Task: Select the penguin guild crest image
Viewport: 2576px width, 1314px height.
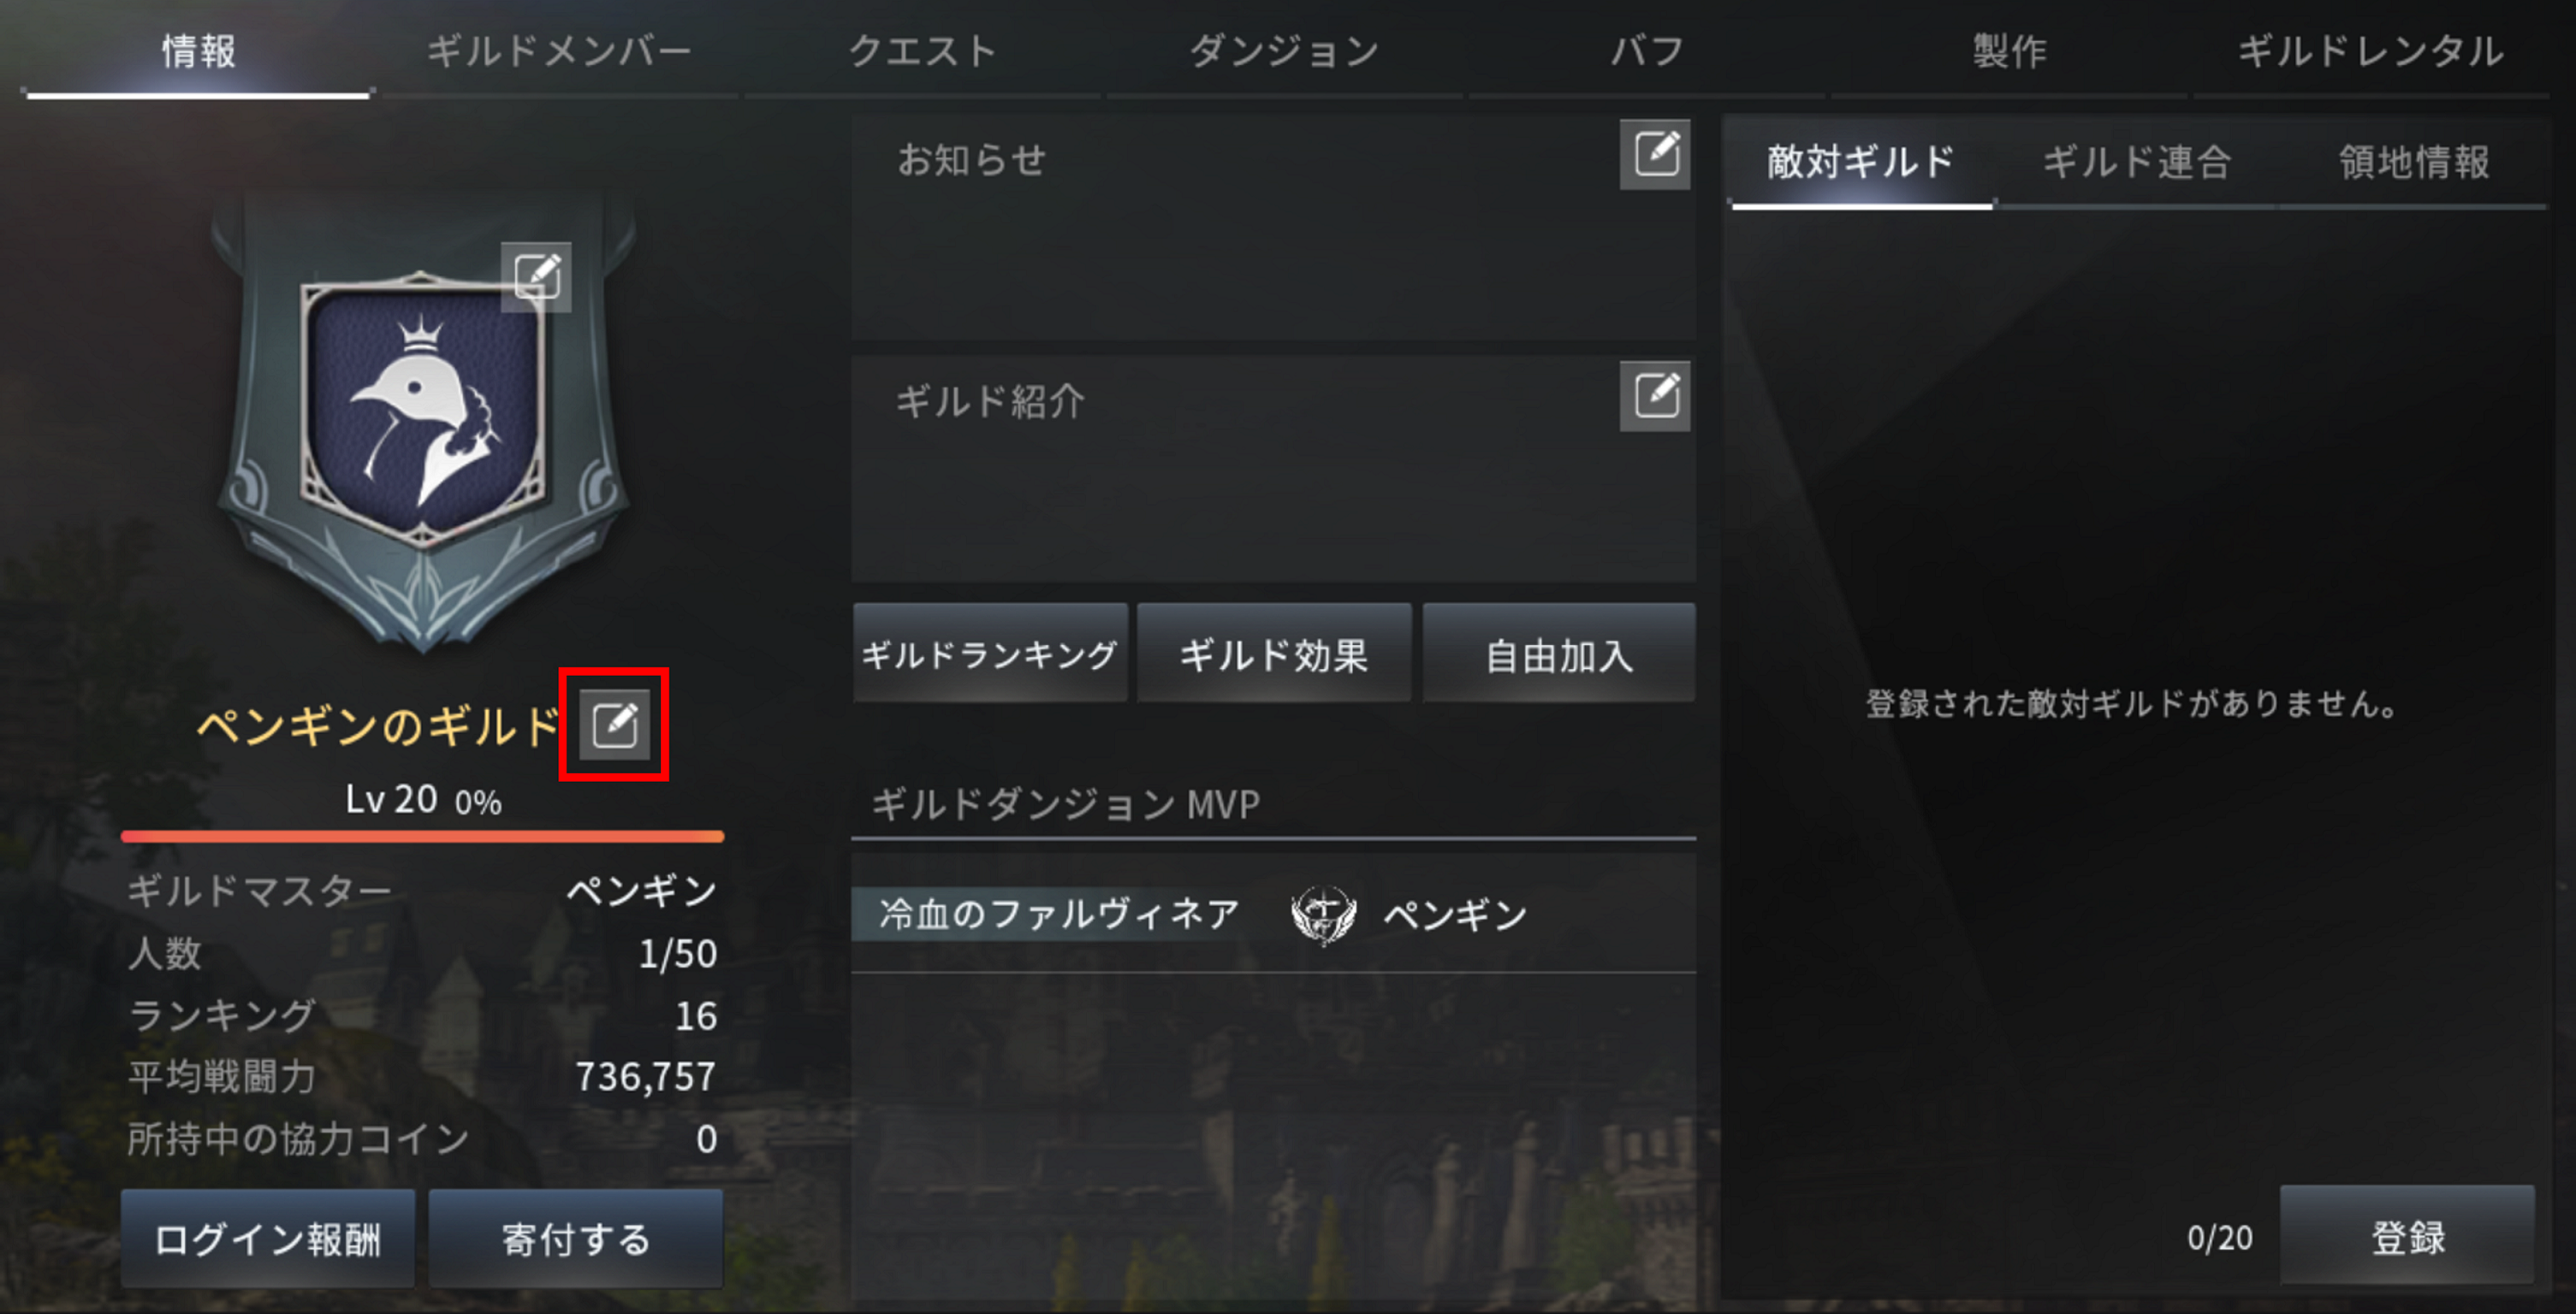Action: 423,411
